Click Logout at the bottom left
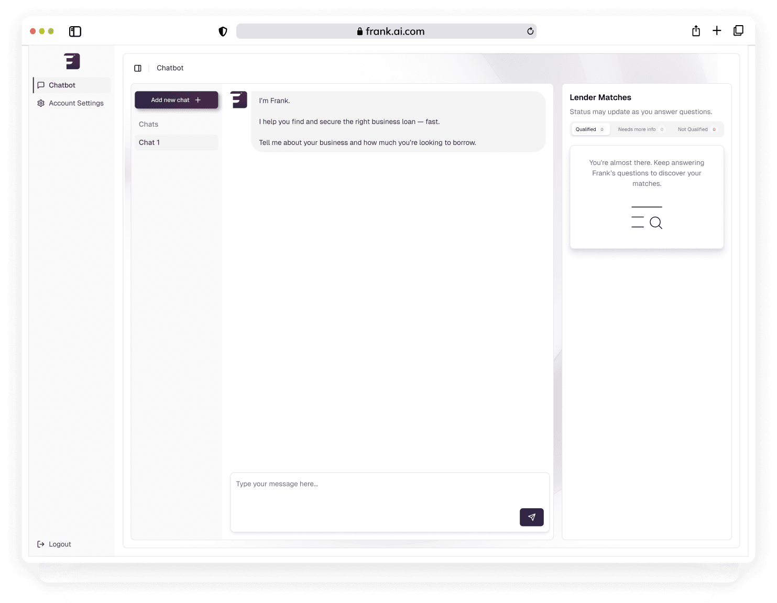 click(59, 544)
